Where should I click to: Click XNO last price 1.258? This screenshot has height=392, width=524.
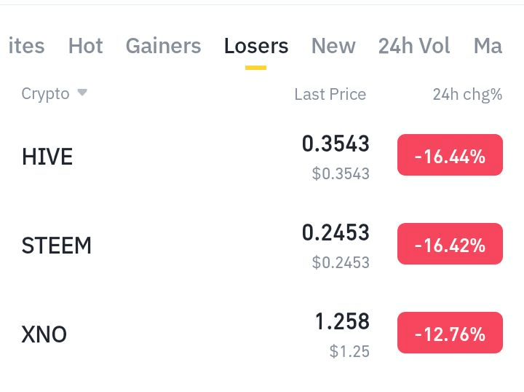coord(342,322)
